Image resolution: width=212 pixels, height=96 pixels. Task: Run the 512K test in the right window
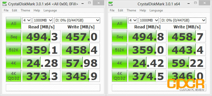120,49
